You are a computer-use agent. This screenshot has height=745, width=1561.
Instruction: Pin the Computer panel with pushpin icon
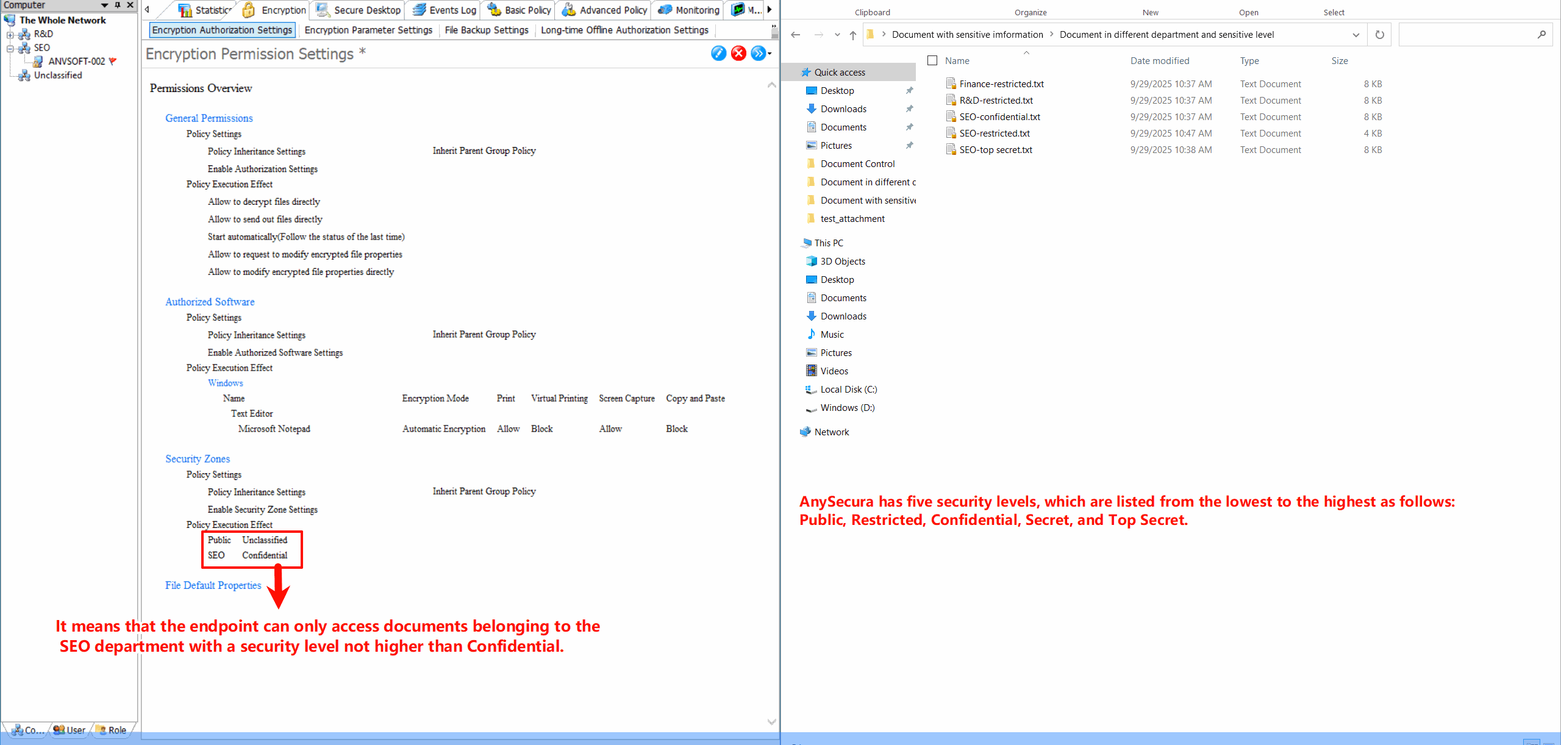tap(118, 5)
